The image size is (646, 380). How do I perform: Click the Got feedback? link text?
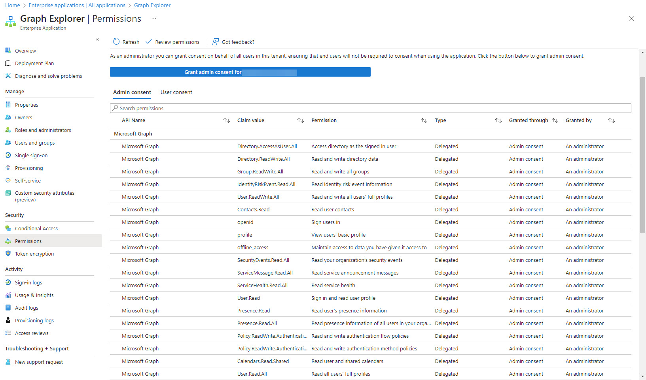(x=238, y=42)
